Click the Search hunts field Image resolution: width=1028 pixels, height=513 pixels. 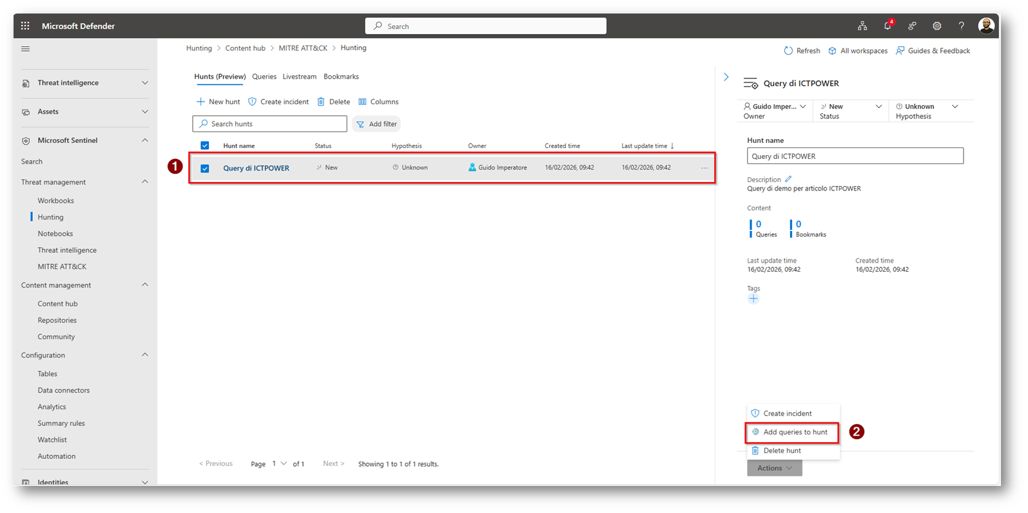click(269, 124)
